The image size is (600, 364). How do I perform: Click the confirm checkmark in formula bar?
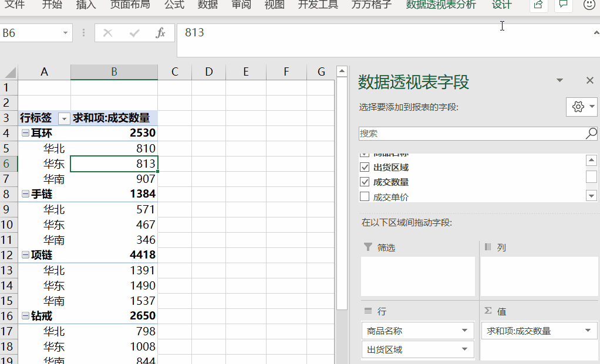(x=134, y=33)
